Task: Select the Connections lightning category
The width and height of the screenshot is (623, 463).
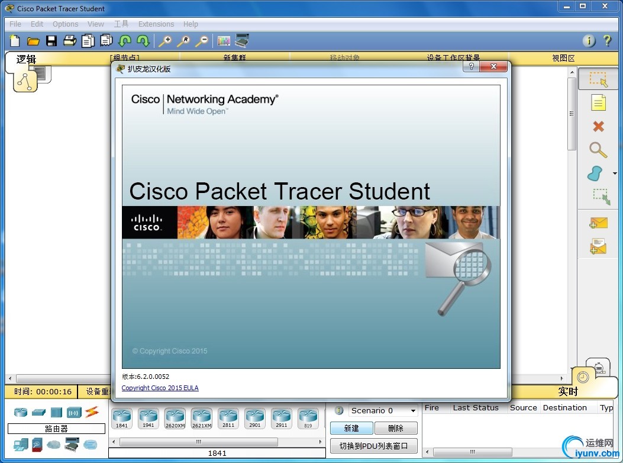Action: (x=92, y=412)
